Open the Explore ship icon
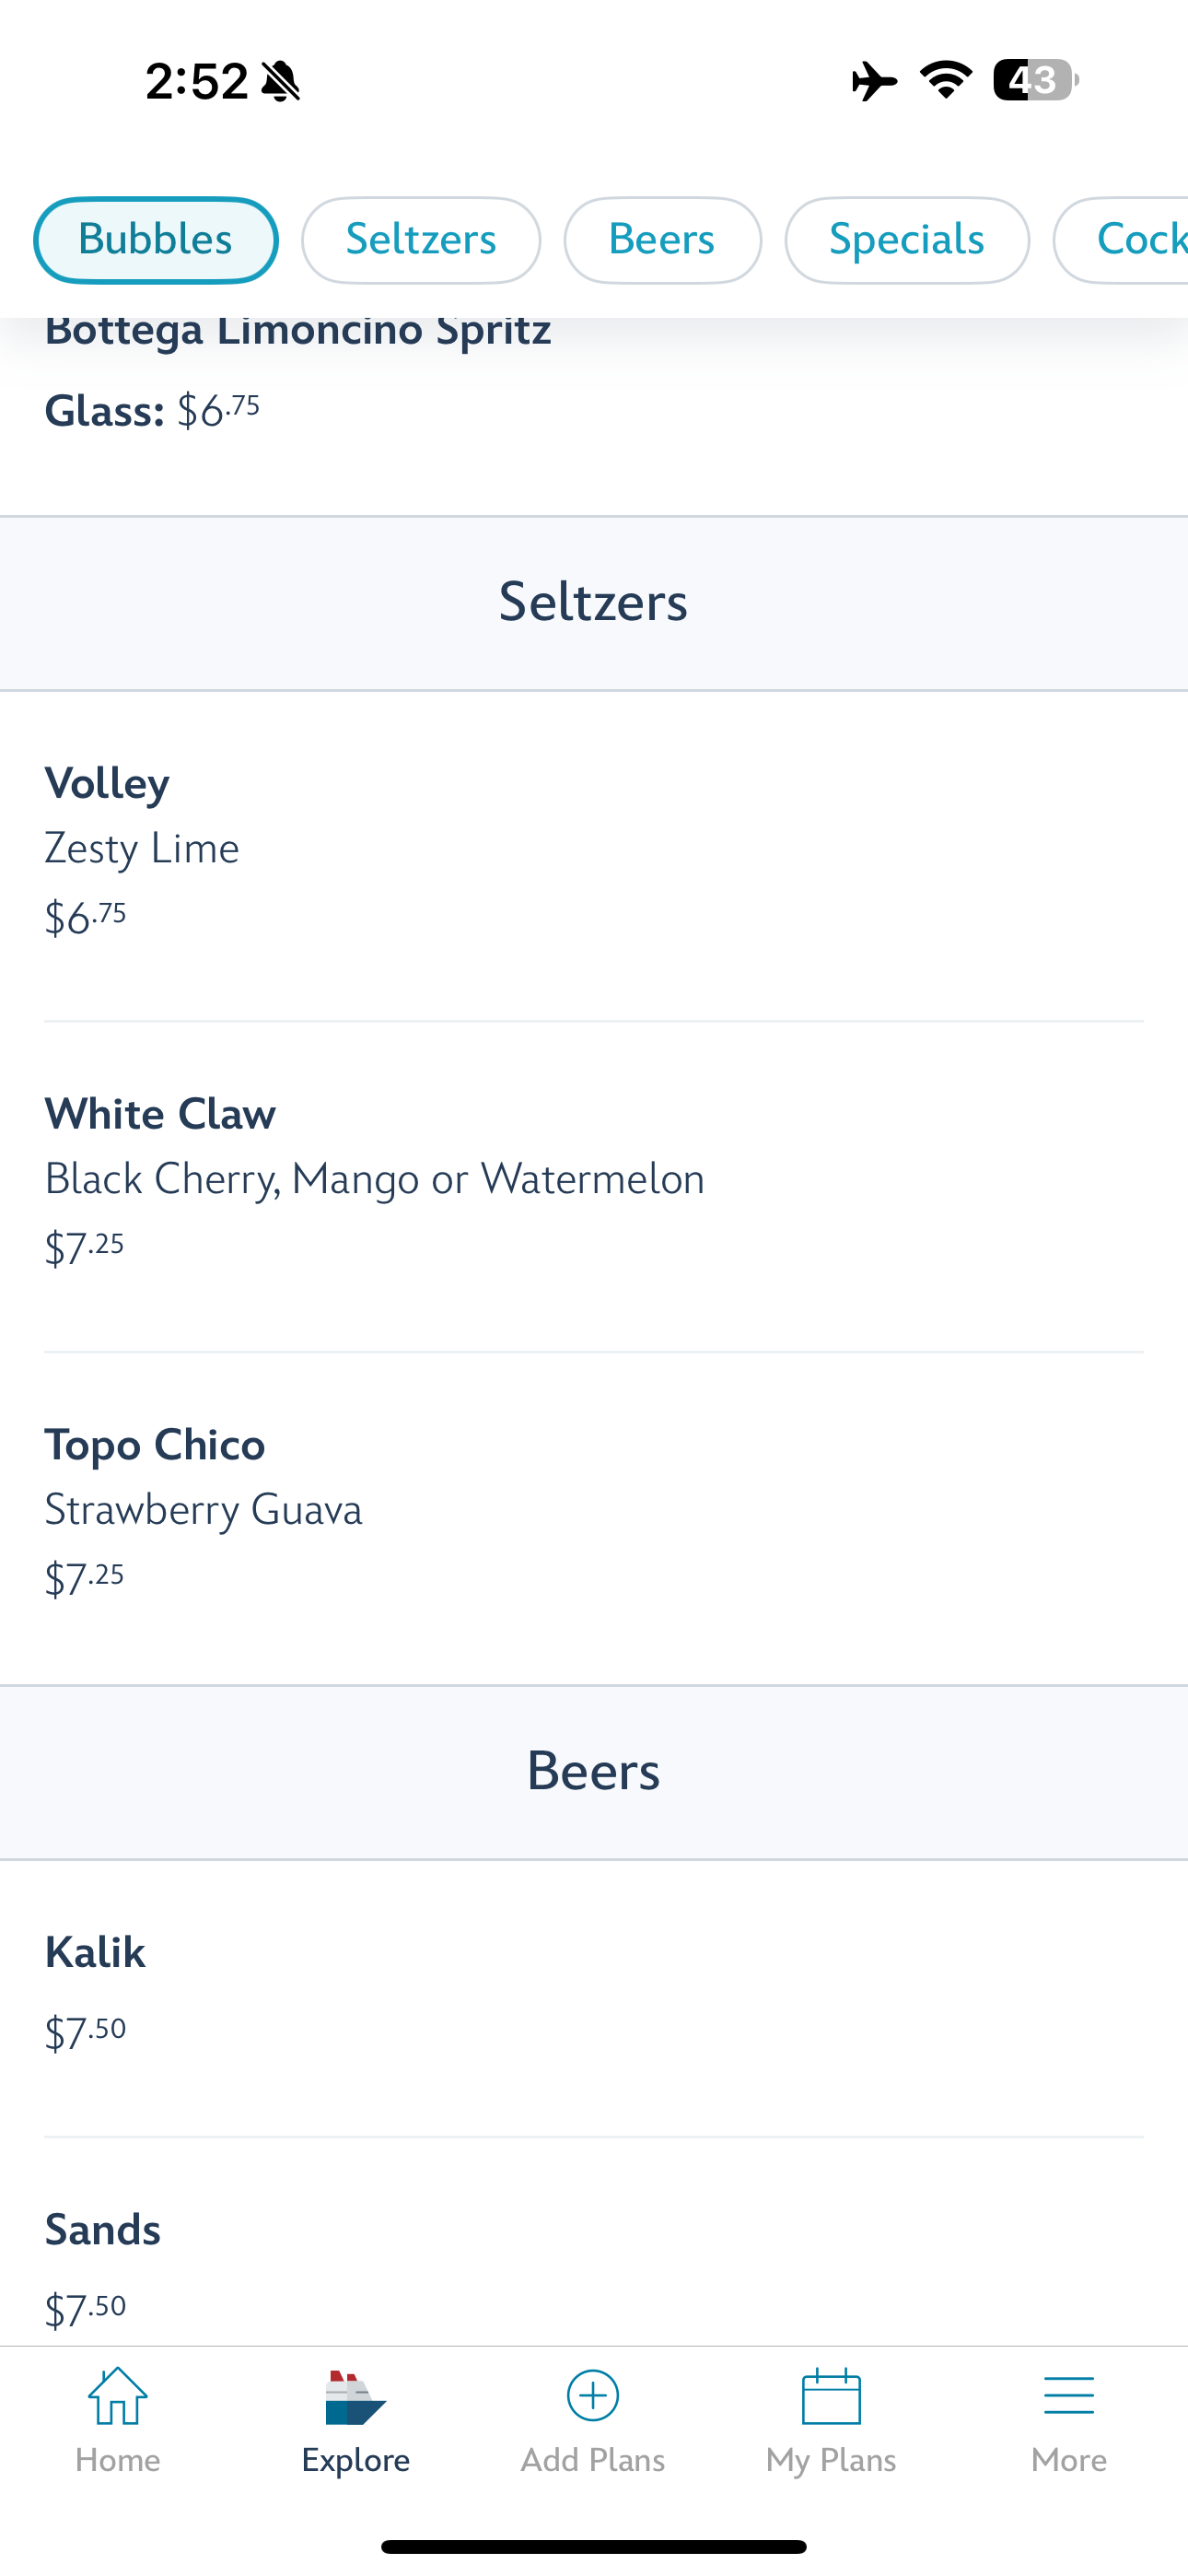Screen dimensions: 1188x2576 [355, 2398]
